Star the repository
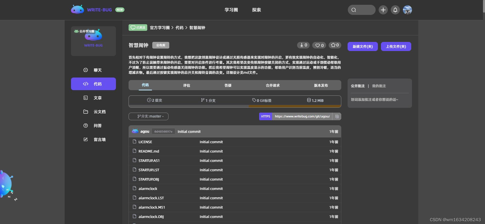The height and width of the screenshot is (224, 485). pyautogui.click(x=335, y=45)
